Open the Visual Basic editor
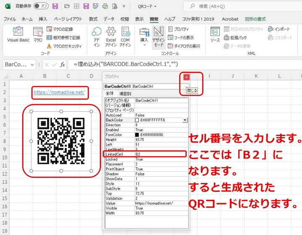 pos(18,34)
